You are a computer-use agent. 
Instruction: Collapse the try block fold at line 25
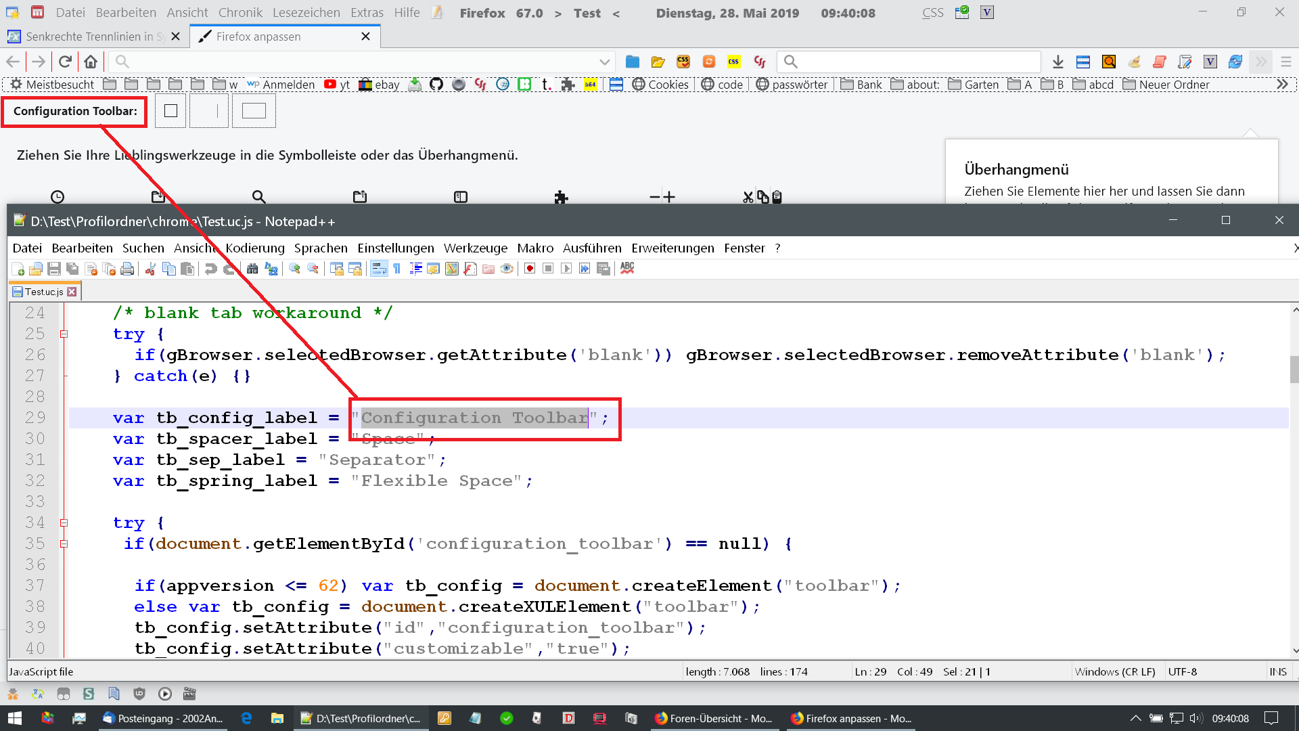(64, 334)
